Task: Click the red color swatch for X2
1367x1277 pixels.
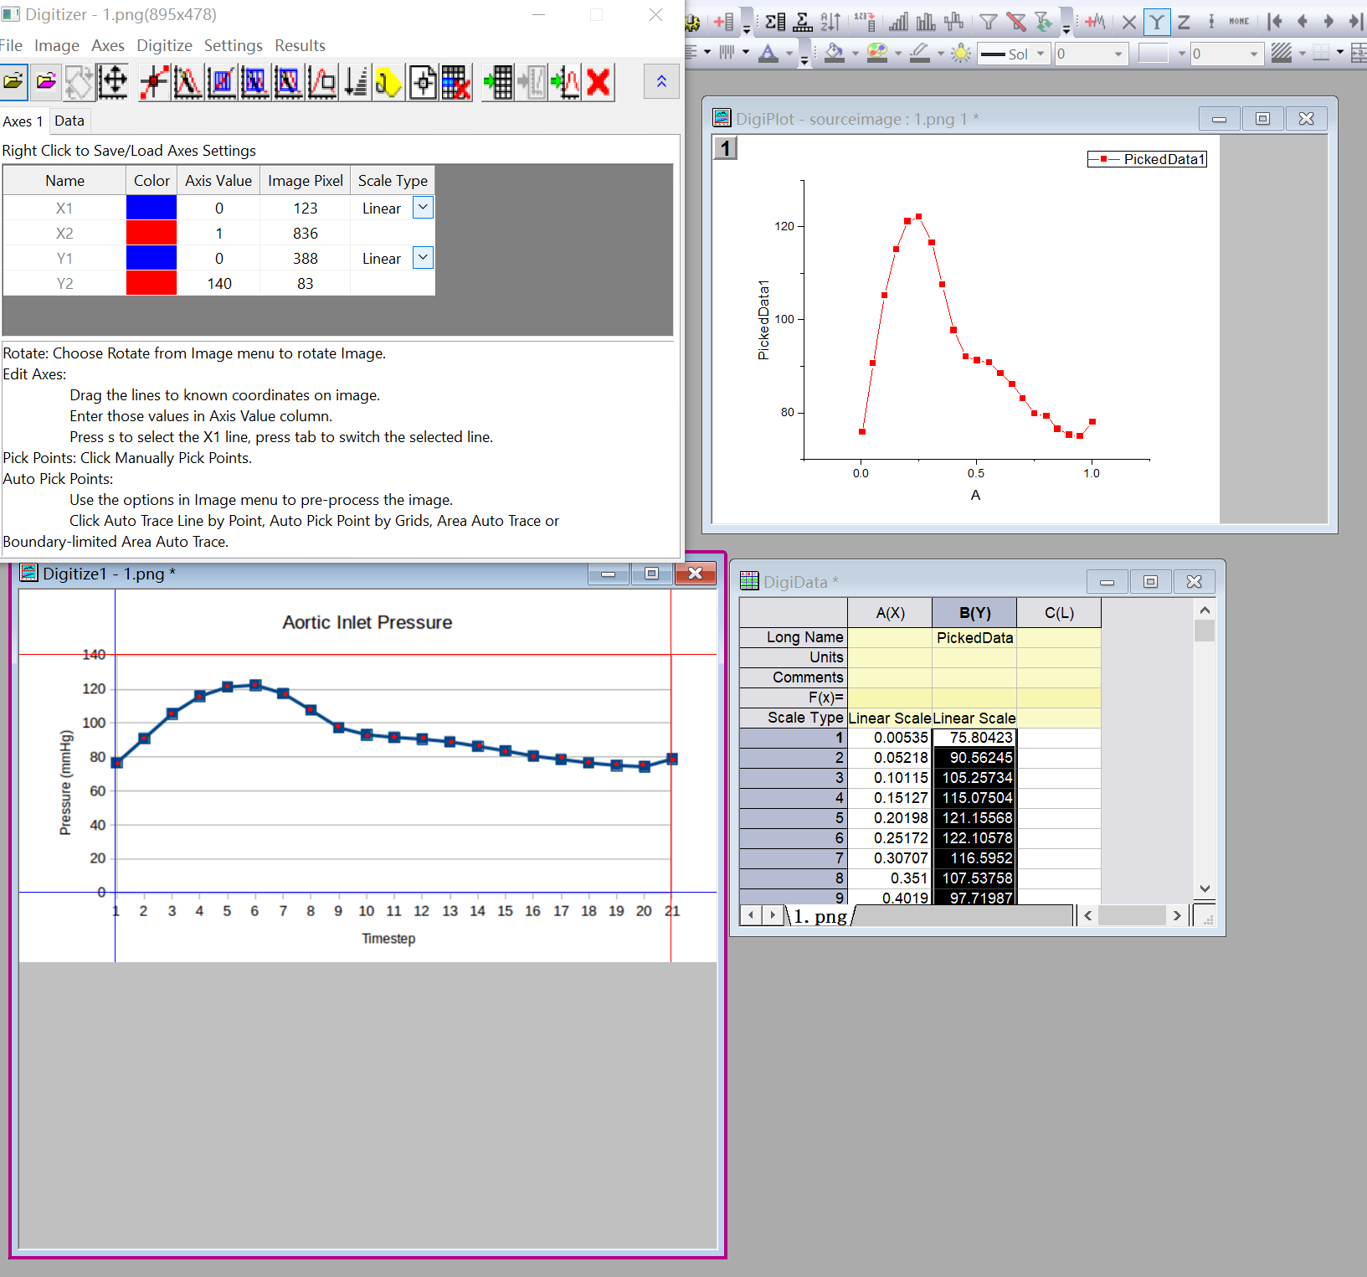Action: (x=152, y=233)
